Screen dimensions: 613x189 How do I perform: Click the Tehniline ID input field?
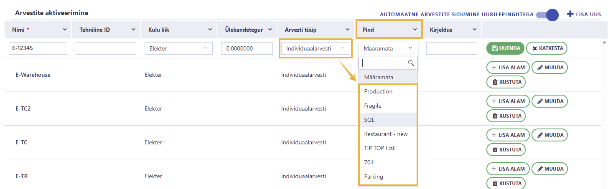(x=106, y=48)
